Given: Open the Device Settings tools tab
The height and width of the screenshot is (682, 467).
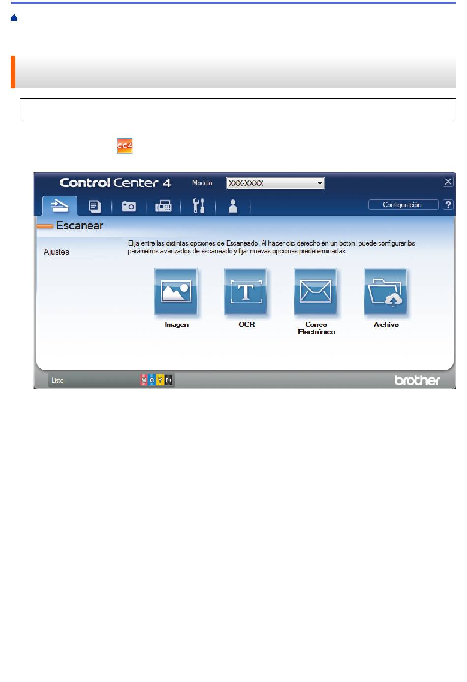Looking at the screenshot, I should [199, 206].
